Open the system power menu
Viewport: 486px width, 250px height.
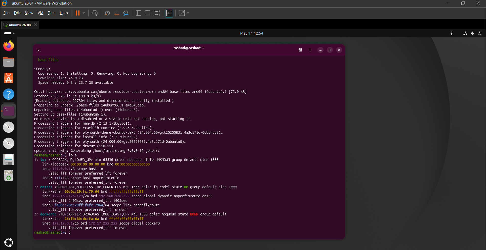coord(479,33)
